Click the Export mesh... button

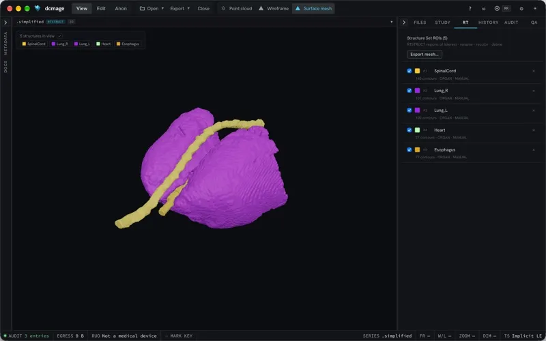[x=424, y=55]
